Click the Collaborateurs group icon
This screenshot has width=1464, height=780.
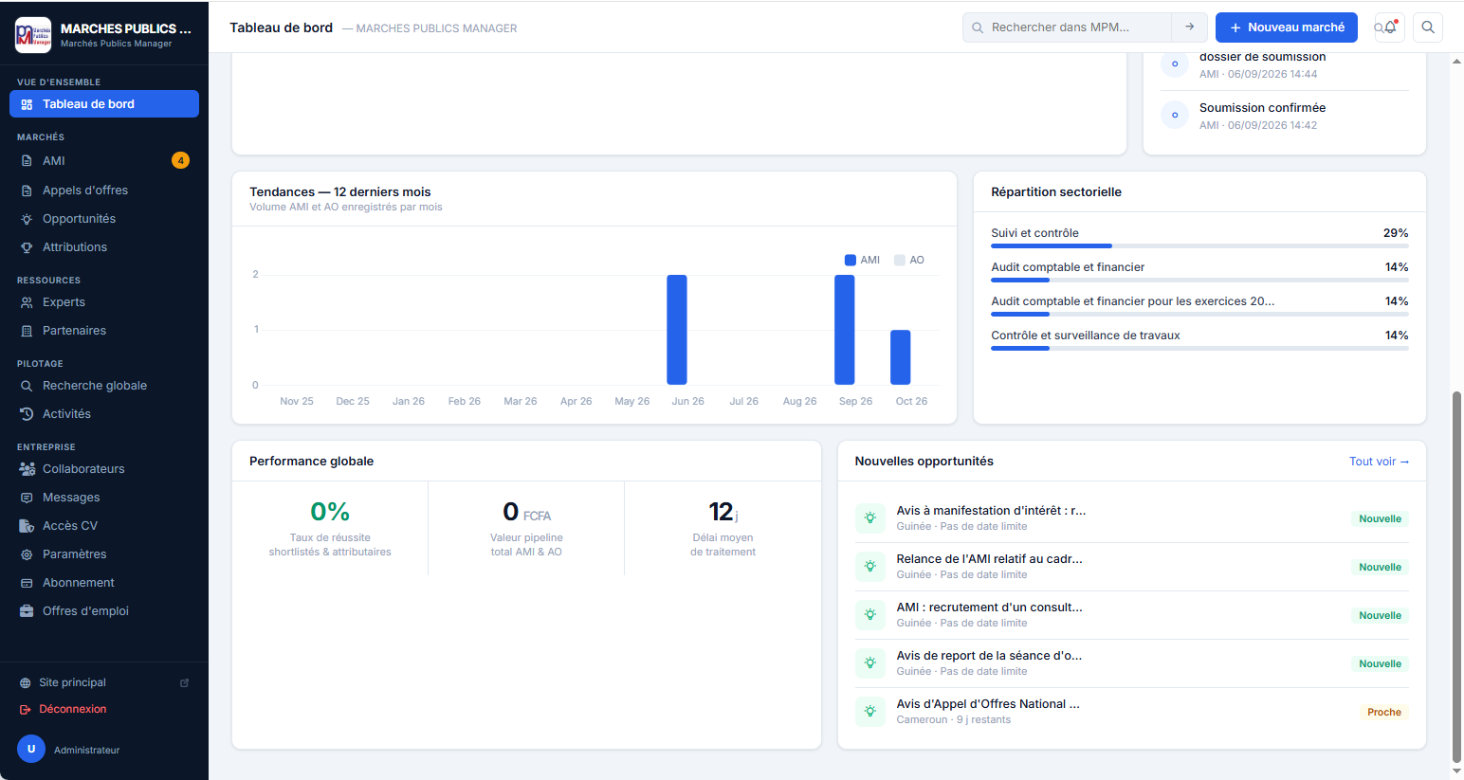27,469
